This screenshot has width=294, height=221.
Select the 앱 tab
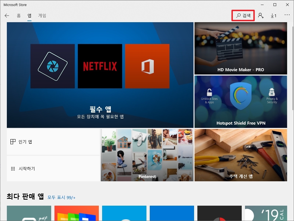[x=30, y=16]
